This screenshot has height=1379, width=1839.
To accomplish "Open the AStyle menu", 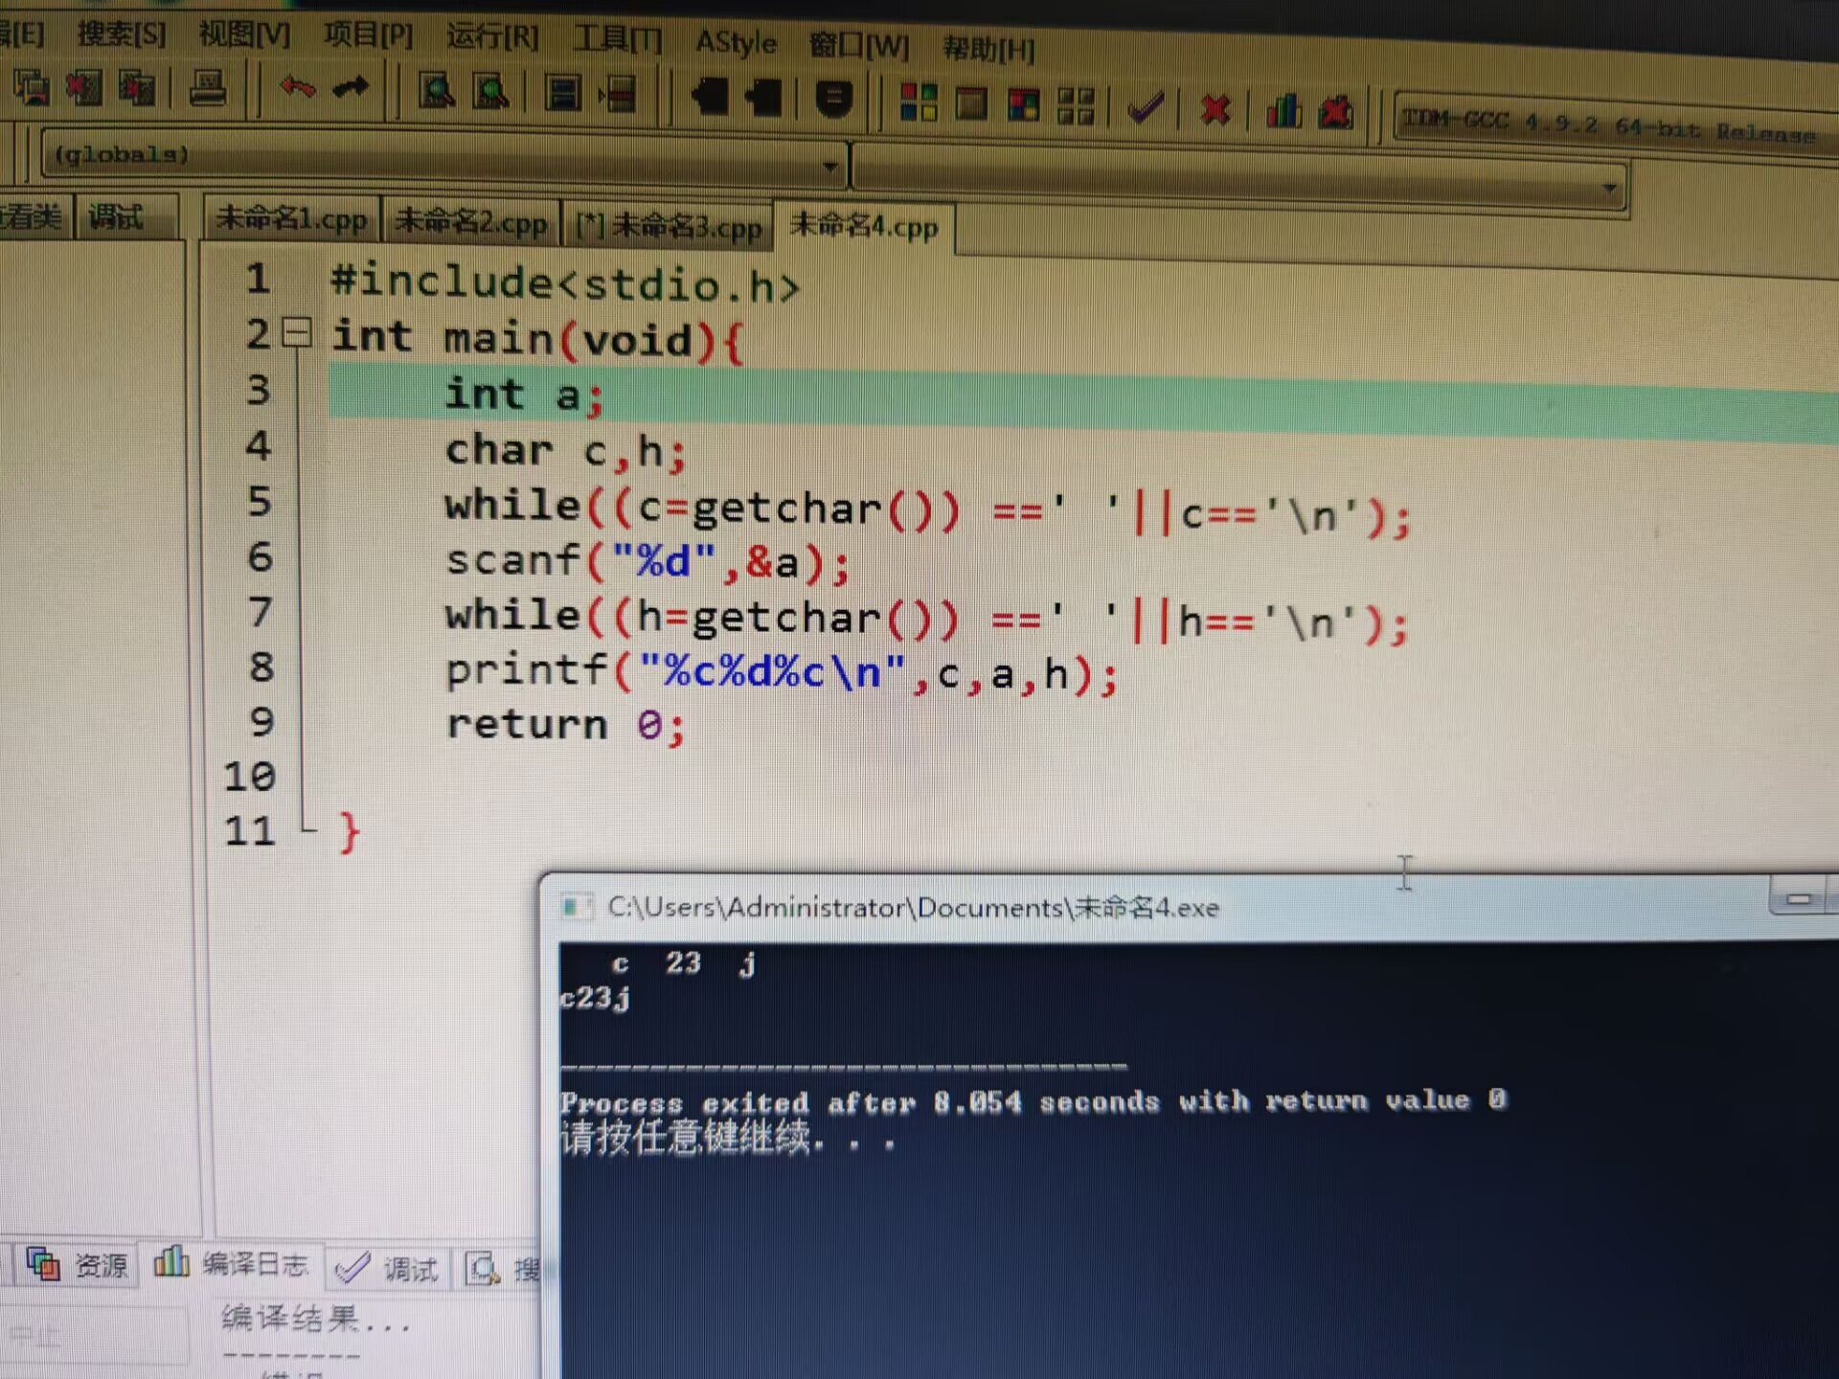I will (x=736, y=42).
